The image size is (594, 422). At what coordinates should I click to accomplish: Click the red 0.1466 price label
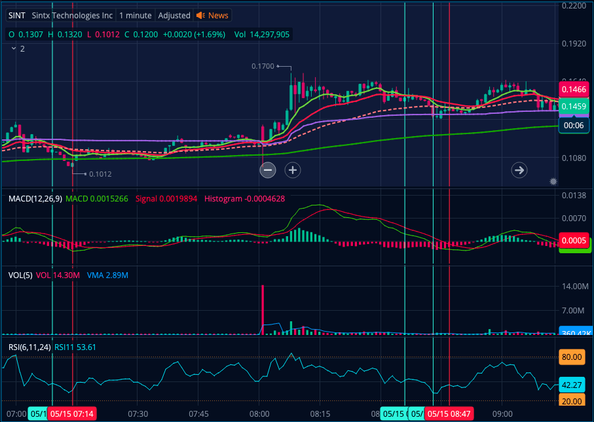[x=573, y=91]
